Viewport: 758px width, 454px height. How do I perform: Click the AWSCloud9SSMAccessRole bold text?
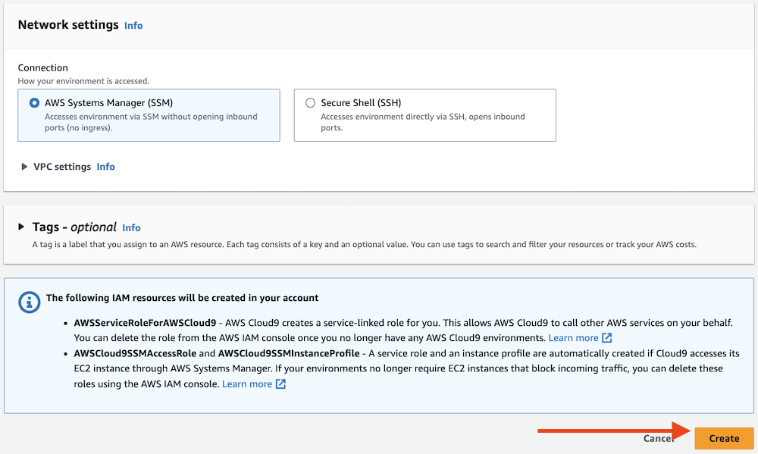[x=135, y=353]
